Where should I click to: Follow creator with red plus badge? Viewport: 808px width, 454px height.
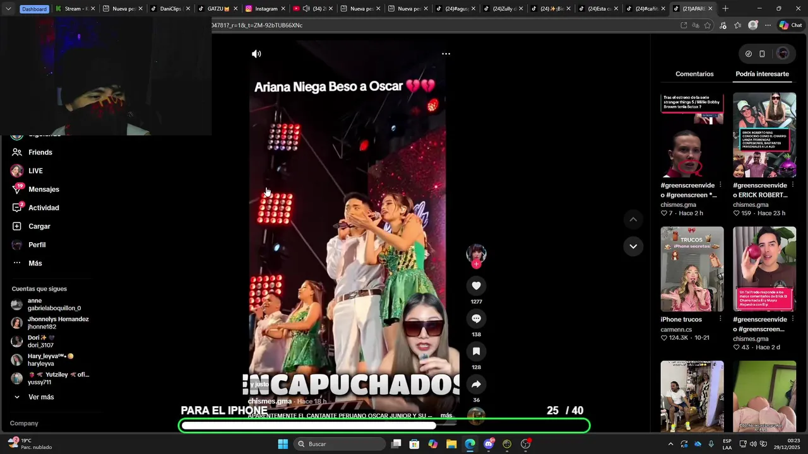(476, 264)
